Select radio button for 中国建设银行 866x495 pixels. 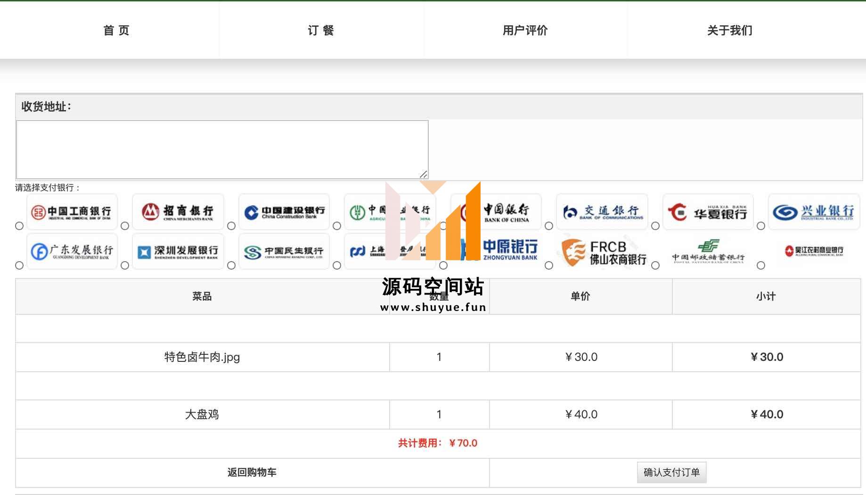coord(231,226)
